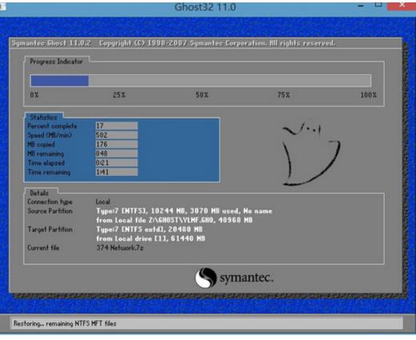
Task: Click the Details panel heading
Action: 39,193
